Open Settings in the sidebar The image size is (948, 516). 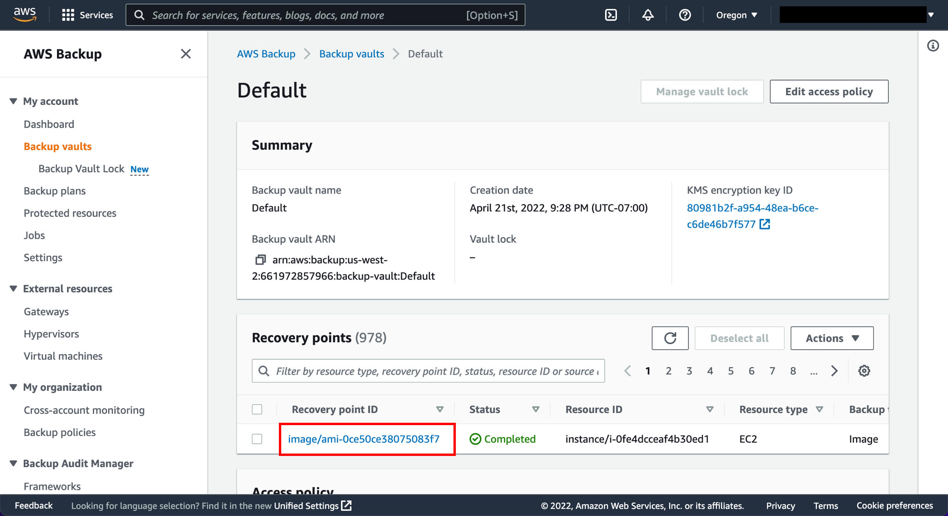(43, 257)
